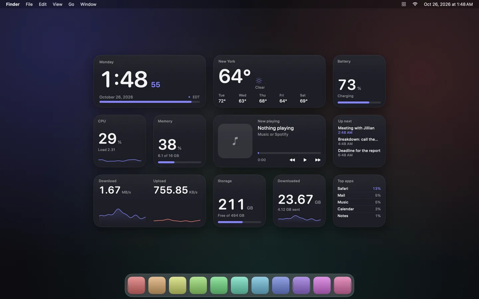
Task: Open the orange dock icon
Action: [157, 285]
